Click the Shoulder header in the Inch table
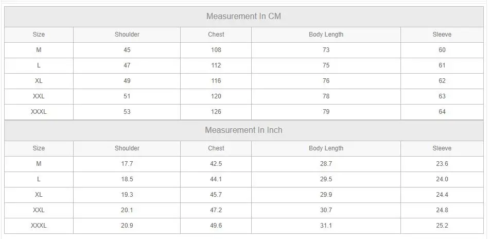The height and width of the screenshot is (239, 490). click(127, 148)
